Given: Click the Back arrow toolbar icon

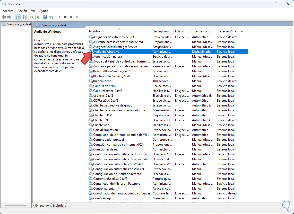Looking at the screenshot, I should (x=4, y=17).
